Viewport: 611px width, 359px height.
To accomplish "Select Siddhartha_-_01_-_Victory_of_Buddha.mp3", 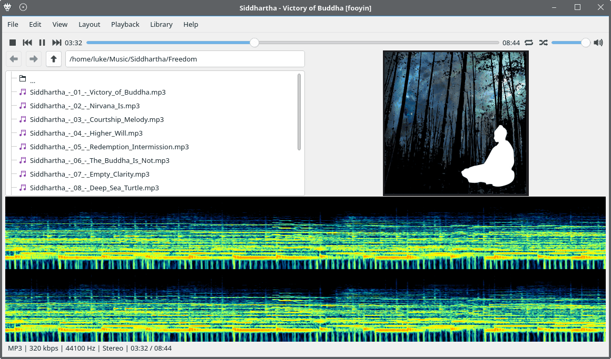I will (x=98, y=92).
